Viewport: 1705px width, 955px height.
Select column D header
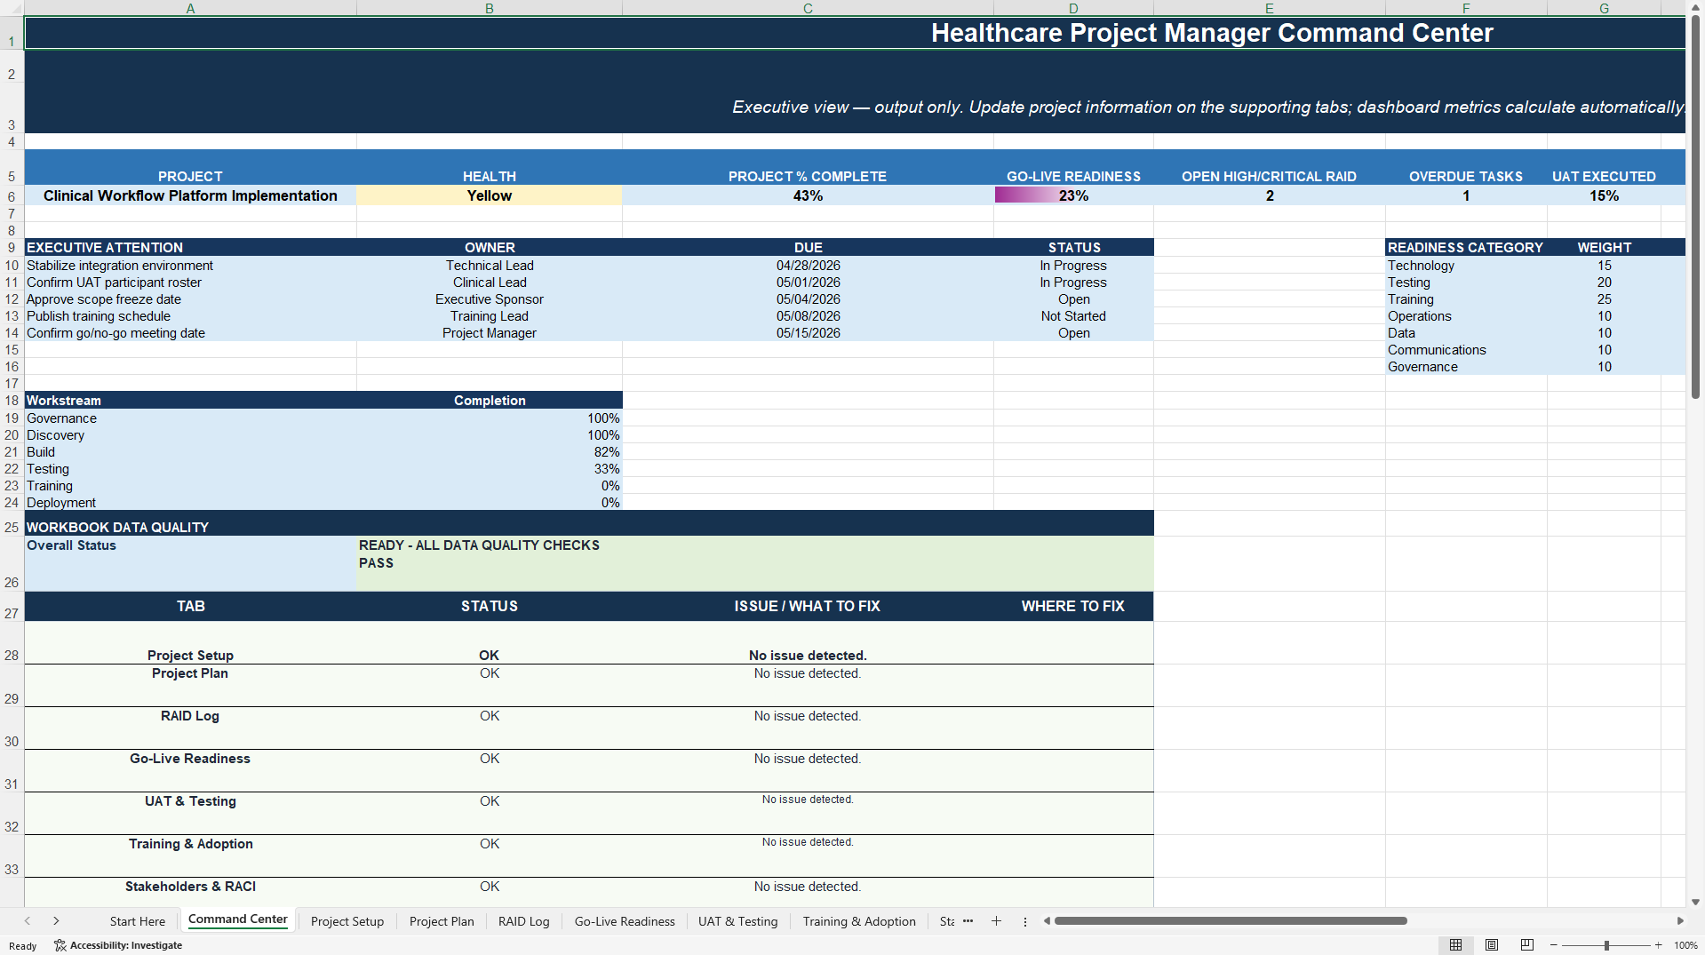(x=1073, y=8)
